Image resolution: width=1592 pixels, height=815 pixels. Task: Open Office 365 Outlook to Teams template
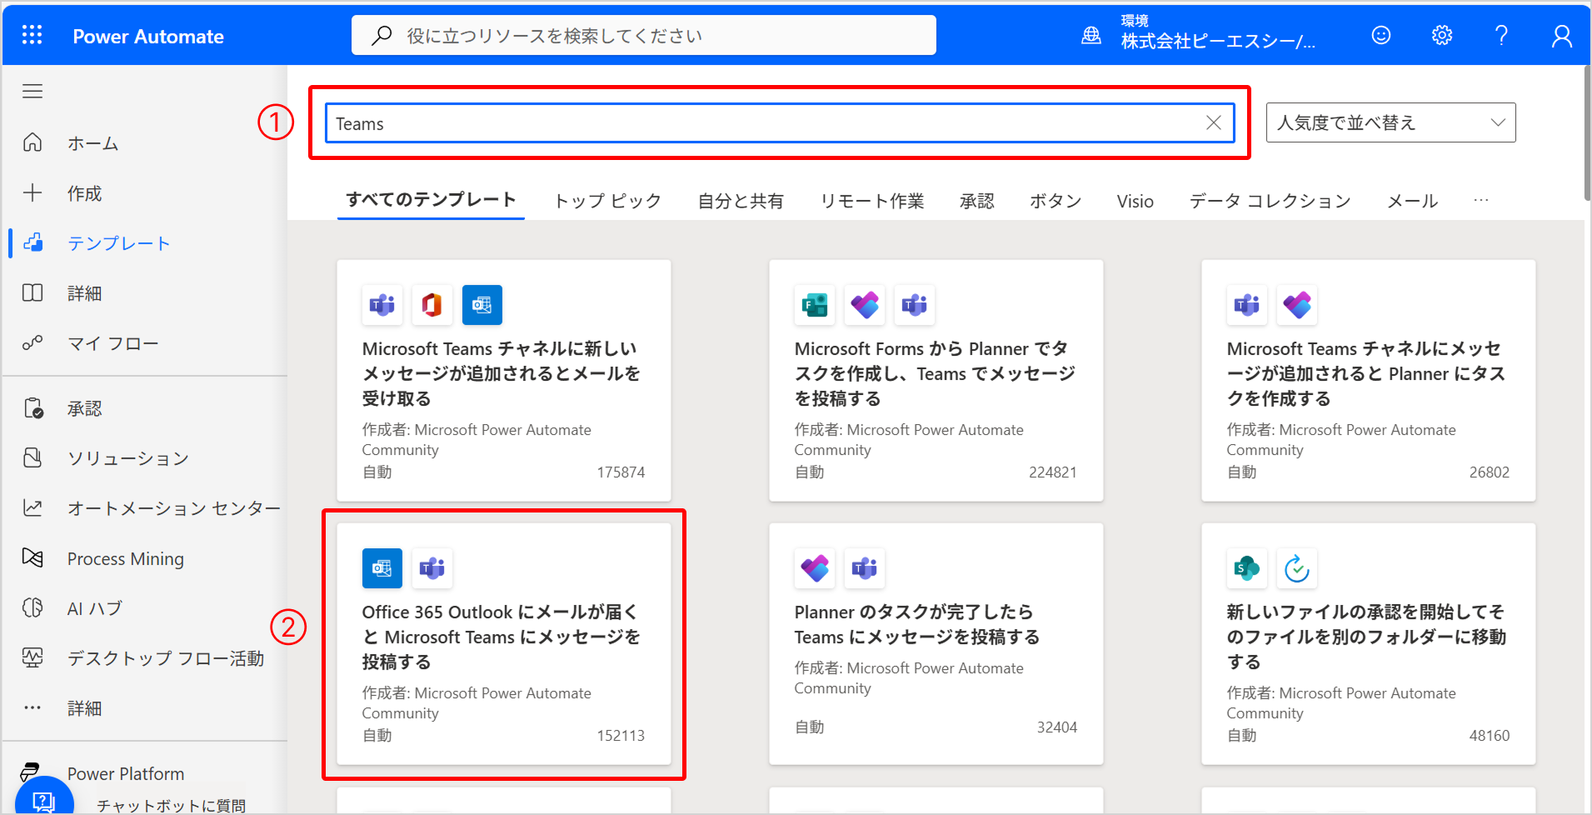[x=503, y=637]
